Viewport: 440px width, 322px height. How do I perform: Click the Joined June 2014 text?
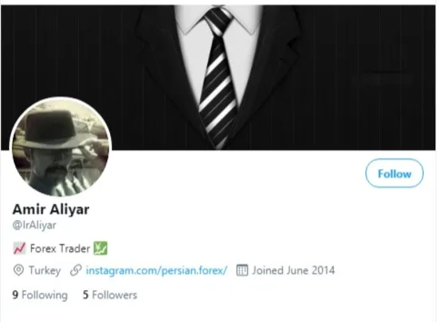[x=293, y=270]
